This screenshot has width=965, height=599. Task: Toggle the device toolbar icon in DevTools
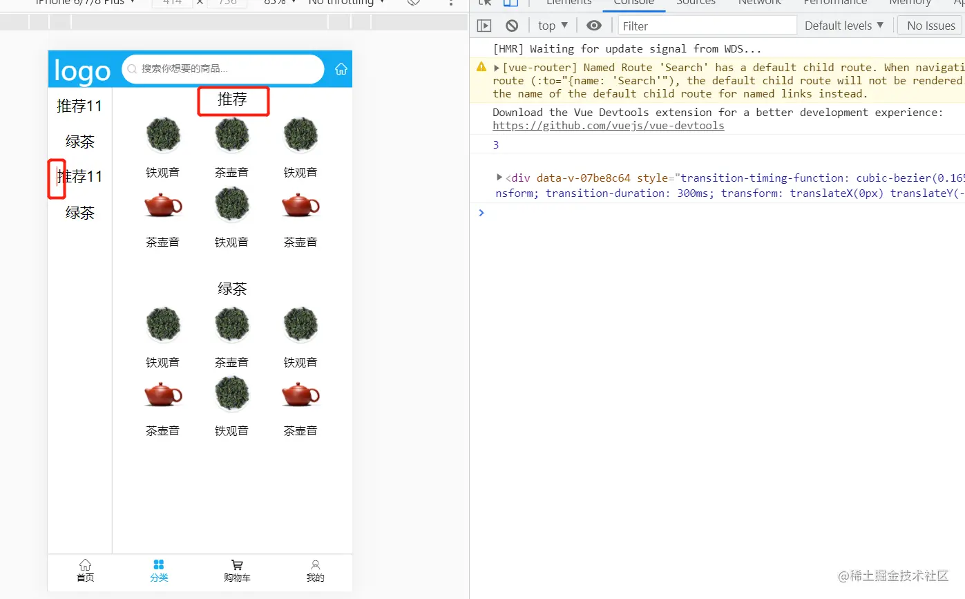tap(510, 2)
